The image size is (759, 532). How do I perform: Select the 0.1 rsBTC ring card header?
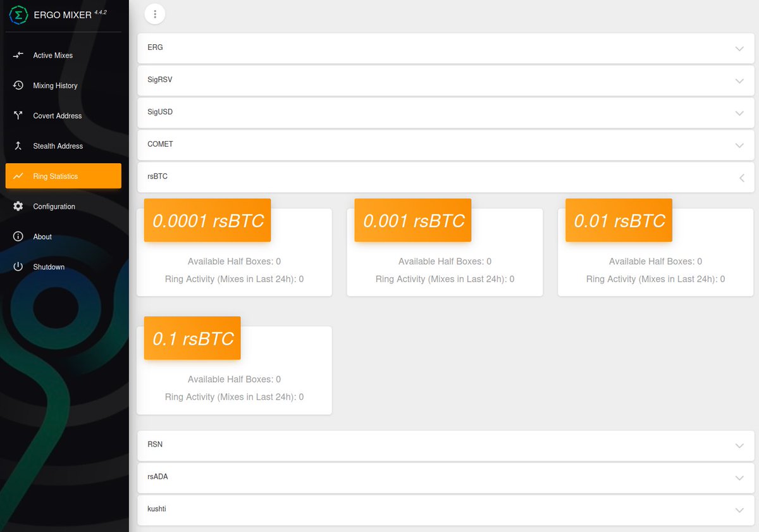192,338
